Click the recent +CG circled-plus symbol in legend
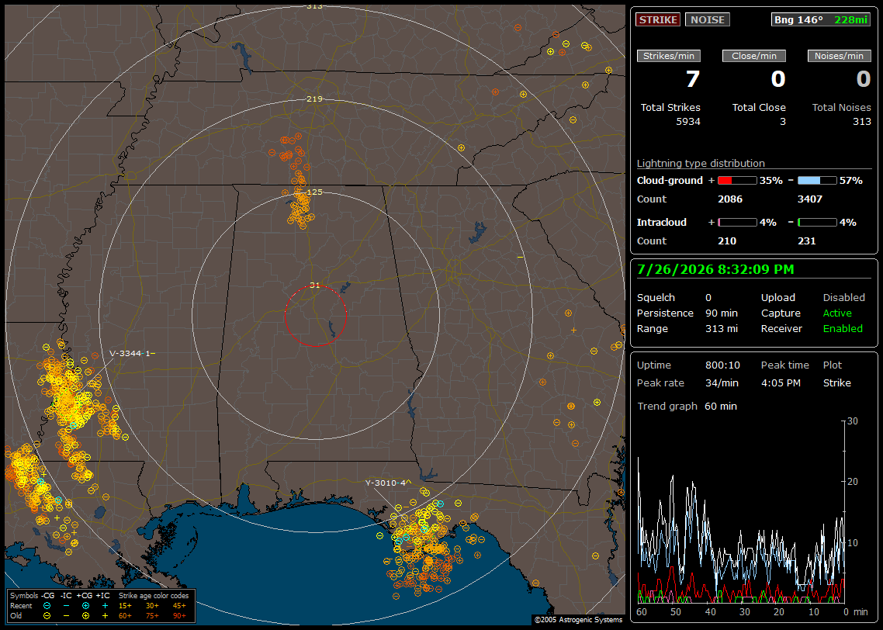The height and width of the screenshot is (630, 883). pos(85,606)
